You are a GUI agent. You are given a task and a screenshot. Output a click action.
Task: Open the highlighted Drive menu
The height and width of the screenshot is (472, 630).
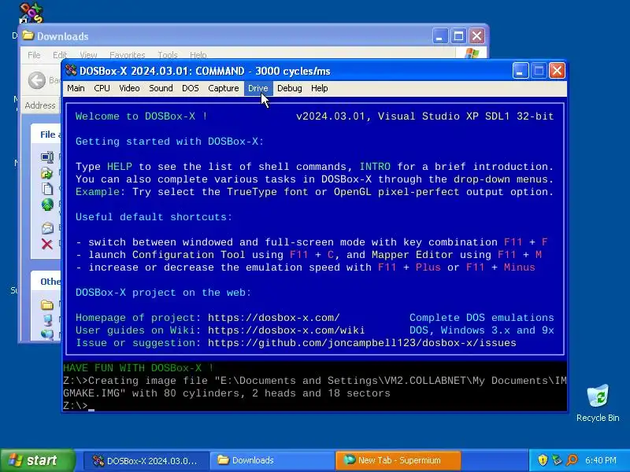258,88
